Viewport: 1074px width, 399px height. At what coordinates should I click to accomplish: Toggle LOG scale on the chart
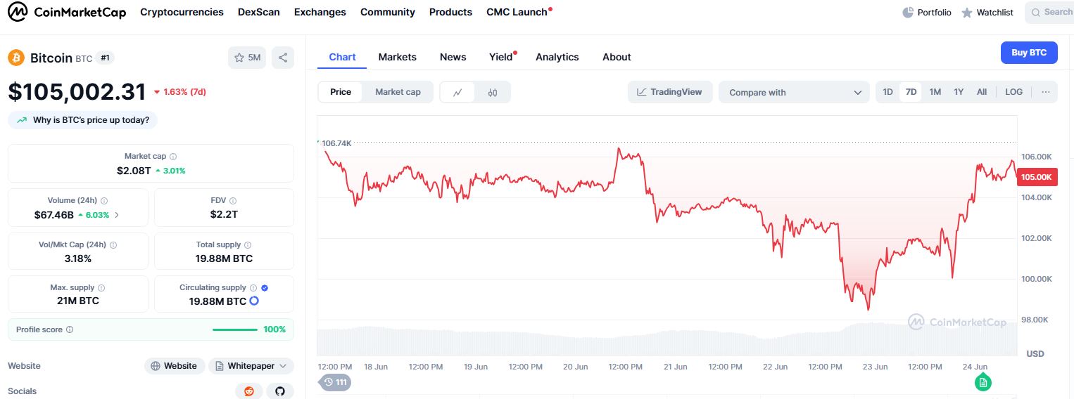pos(1013,92)
